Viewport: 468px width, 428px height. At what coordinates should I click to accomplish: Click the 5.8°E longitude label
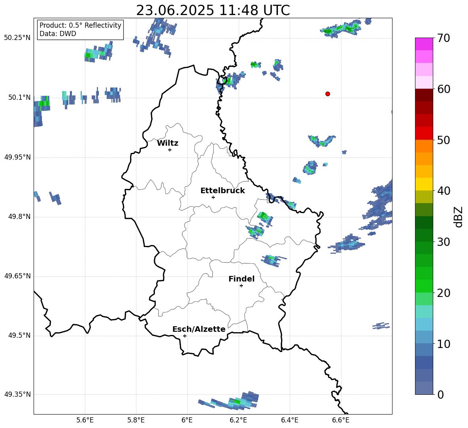coord(136,420)
